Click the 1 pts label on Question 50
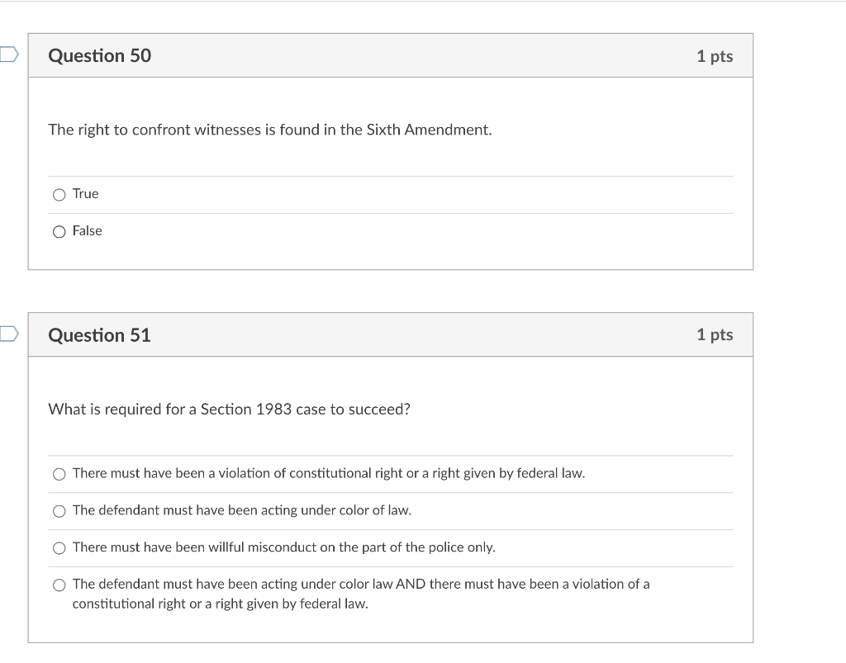This screenshot has height=663, width=846. tap(715, 55)
